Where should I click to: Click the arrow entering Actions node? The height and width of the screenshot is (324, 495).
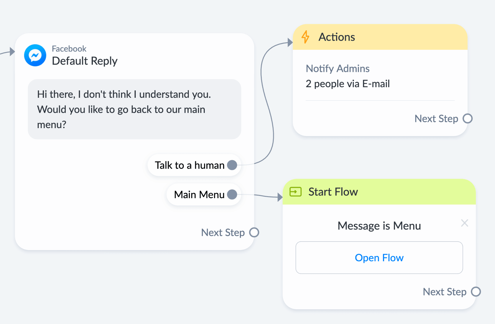click(290, 42)
